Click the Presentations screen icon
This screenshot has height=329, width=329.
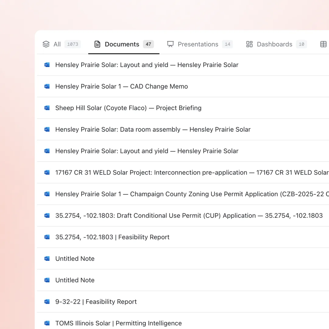tap(170, 44)
